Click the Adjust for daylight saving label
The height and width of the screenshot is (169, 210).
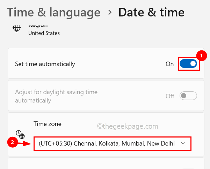[56, 96]
